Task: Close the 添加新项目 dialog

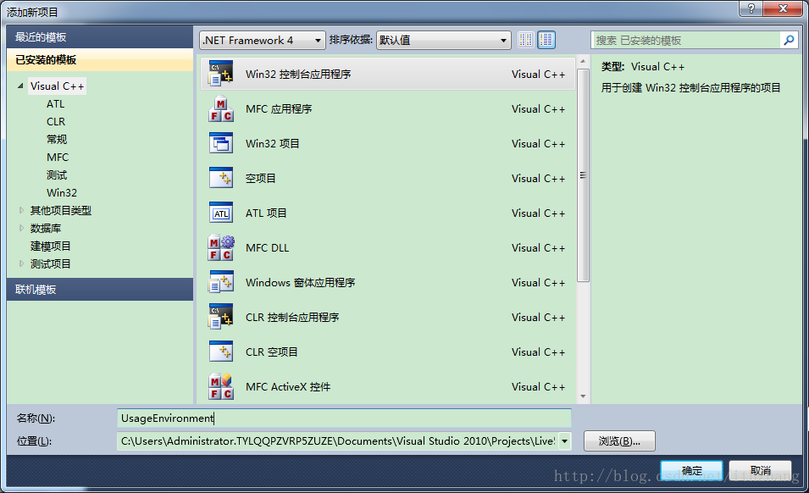Action: point(783,8)
